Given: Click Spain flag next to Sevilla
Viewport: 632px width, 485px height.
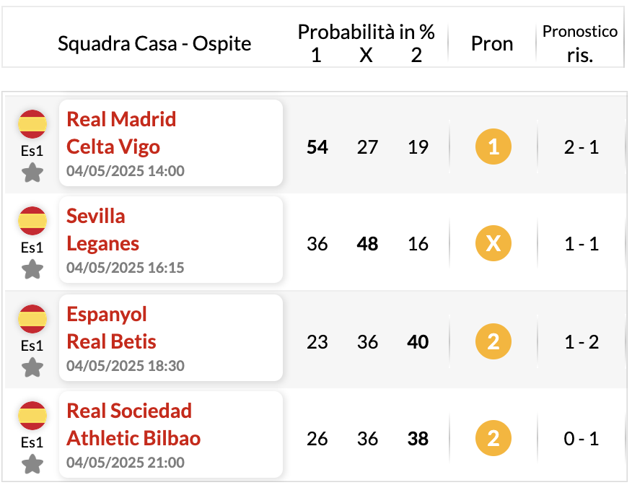Looking at the screenshot, I should [32, 221].
